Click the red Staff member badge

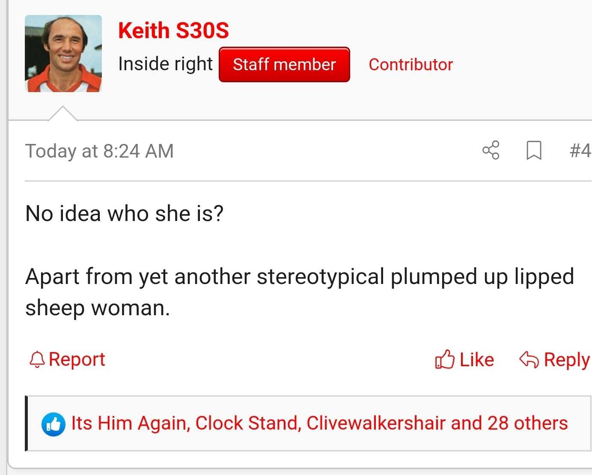click(284, 65)
